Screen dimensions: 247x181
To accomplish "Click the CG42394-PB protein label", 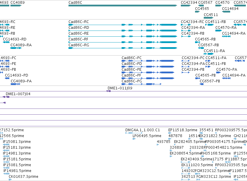I will [193, 70].
